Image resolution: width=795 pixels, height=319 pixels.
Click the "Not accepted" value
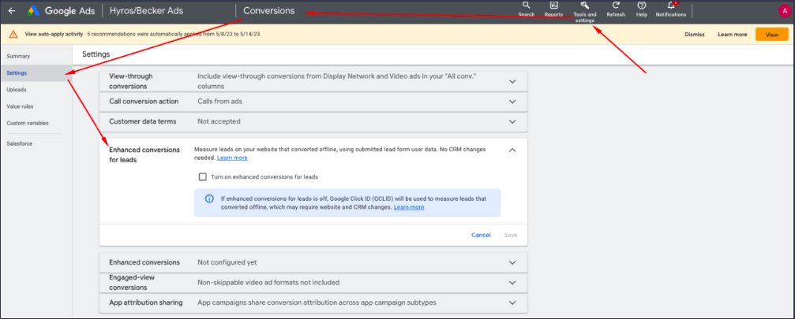(x=219, y=122)
